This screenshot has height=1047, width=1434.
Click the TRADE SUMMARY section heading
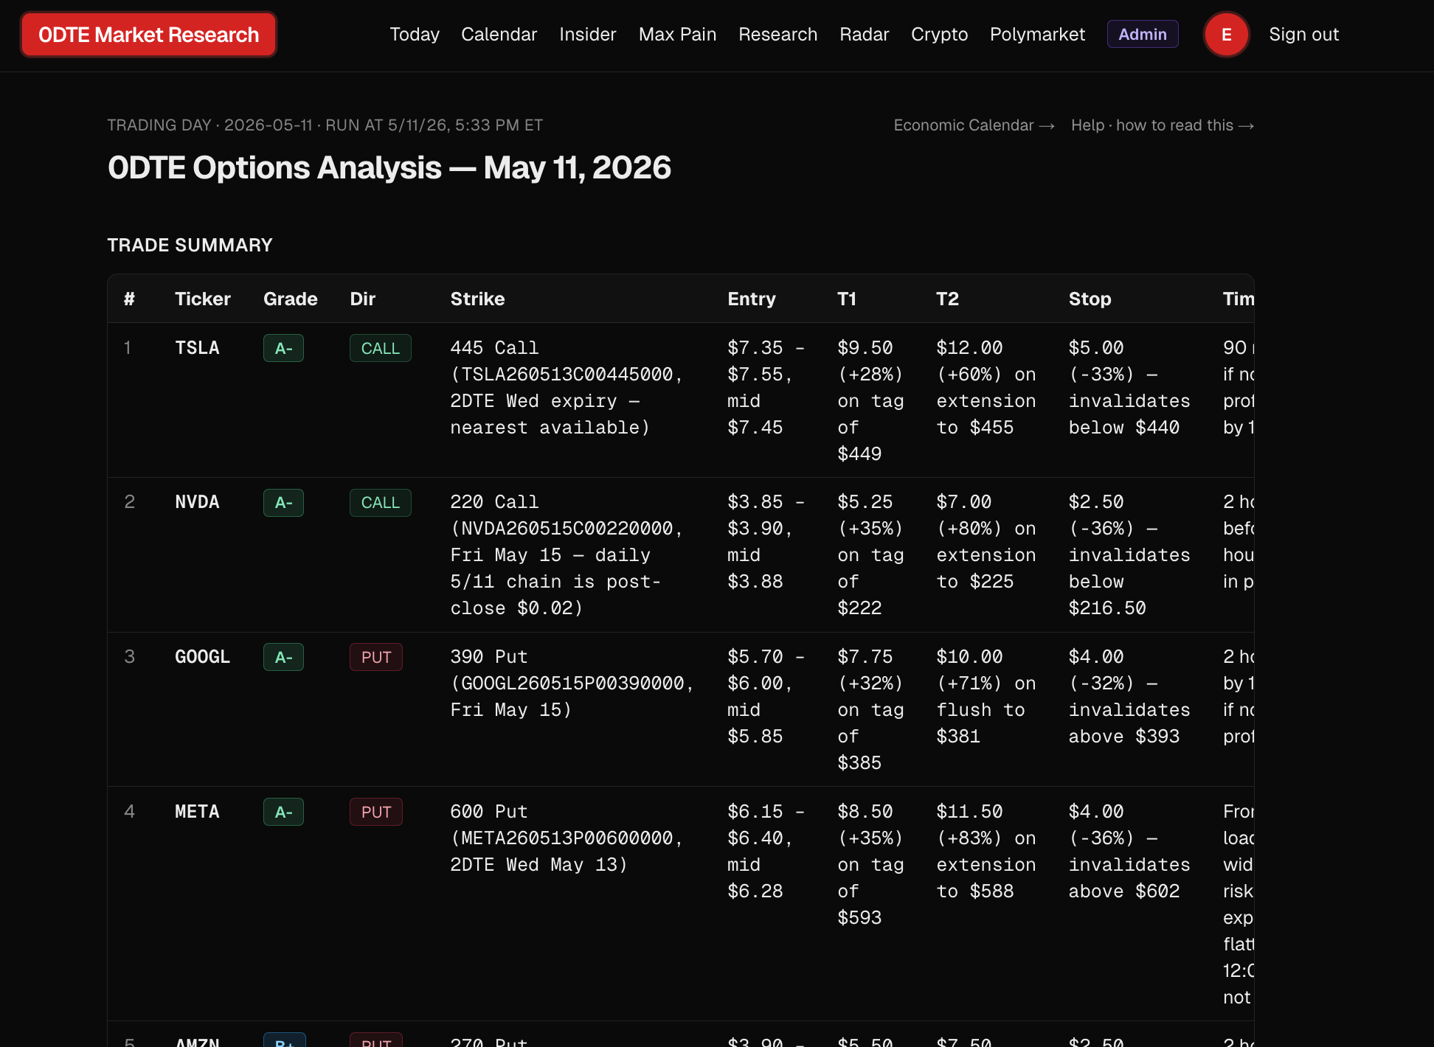click(x=190, y=246)
